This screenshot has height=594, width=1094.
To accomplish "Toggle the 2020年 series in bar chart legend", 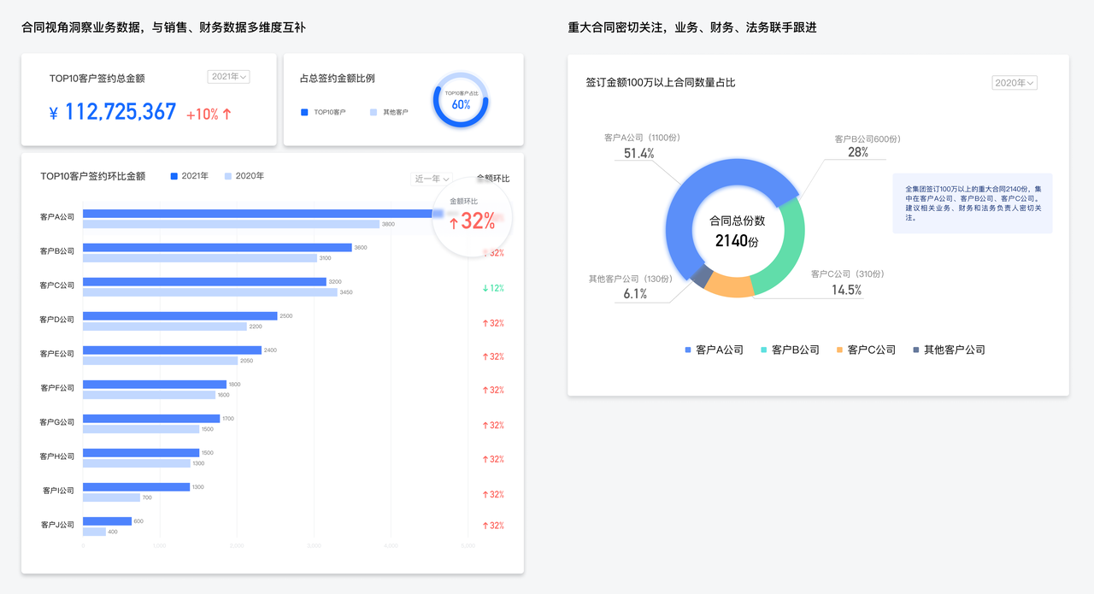I will point(244,176).
